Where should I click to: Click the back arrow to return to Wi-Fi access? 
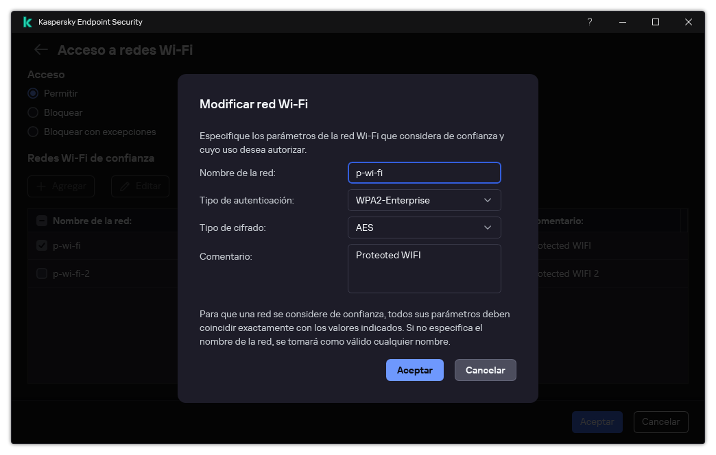tap(40, 49)
